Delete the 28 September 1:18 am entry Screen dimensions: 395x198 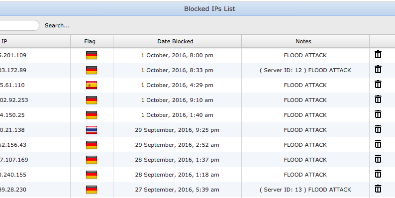pyautogui.click(x=378, y=174)
